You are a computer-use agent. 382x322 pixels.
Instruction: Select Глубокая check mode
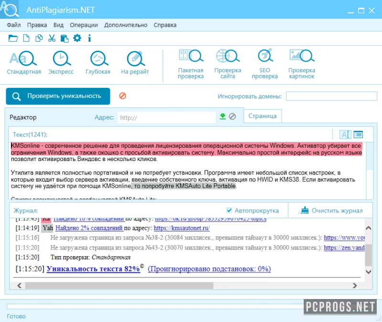(x=98, y=63)
